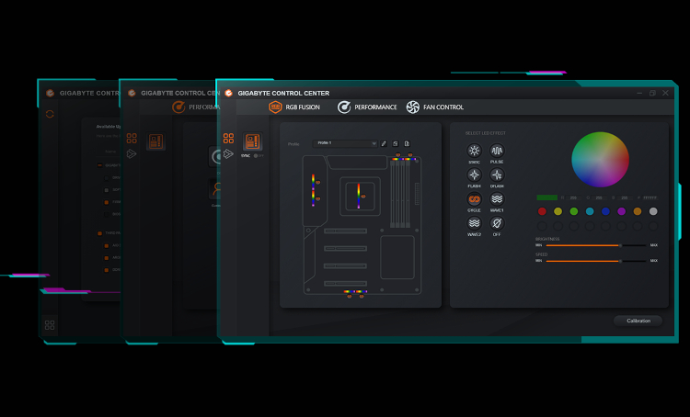Toggle the GIGABYTE group checkbox in updates window
Screen dimensions: 690x417
(x=100, y=165)
